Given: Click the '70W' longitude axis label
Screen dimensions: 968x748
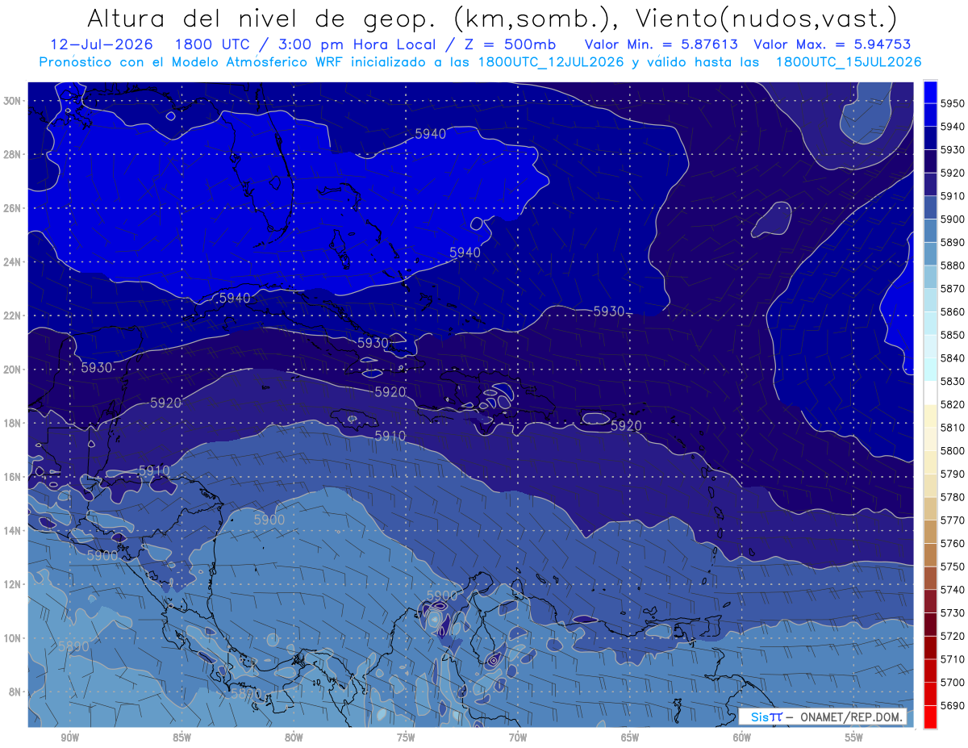Looking at the screenshot, I should (x=518, y=737).
